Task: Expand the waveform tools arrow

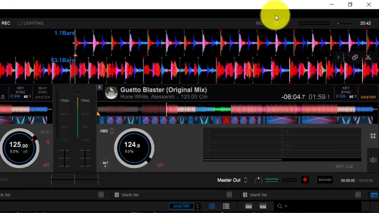Action: pos(338,57)
